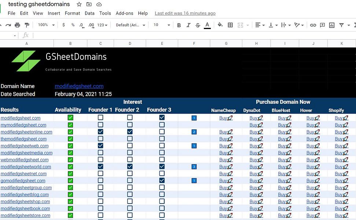The image size is (356, 220).
Task: Insert link with chain icon
Action: click(x=313, y=25)
